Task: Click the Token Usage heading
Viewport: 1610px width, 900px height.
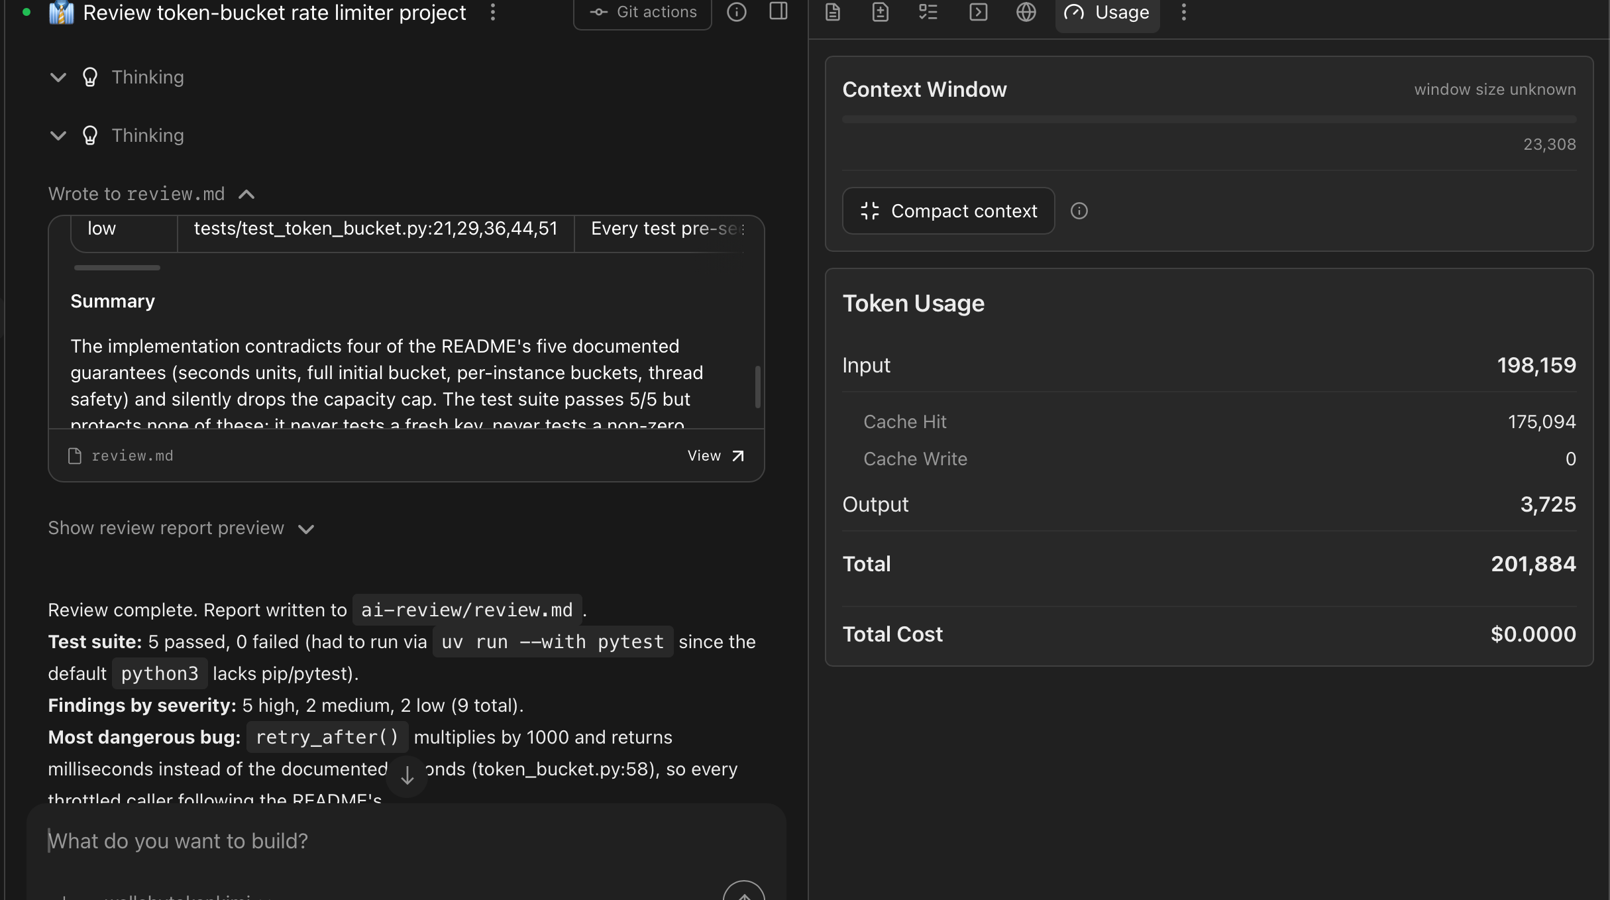Action: point(913,304)
